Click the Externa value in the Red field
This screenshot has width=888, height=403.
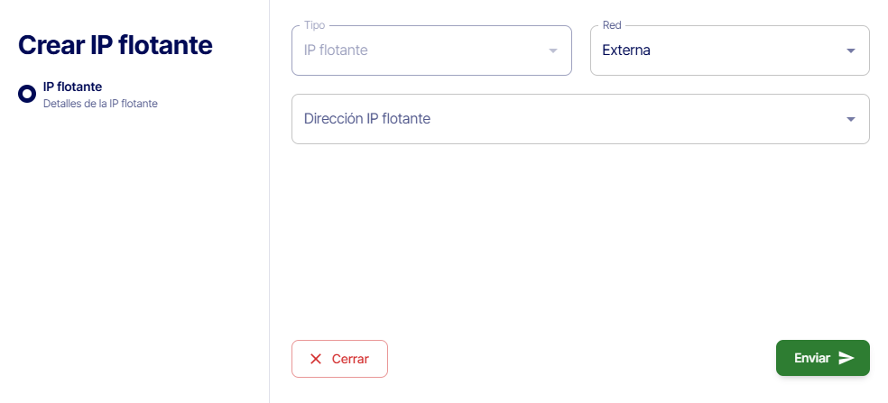click(x=626, y=50)
